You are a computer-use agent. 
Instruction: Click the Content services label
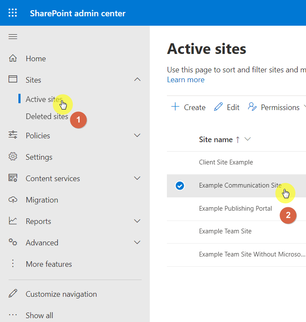point(53,179)
